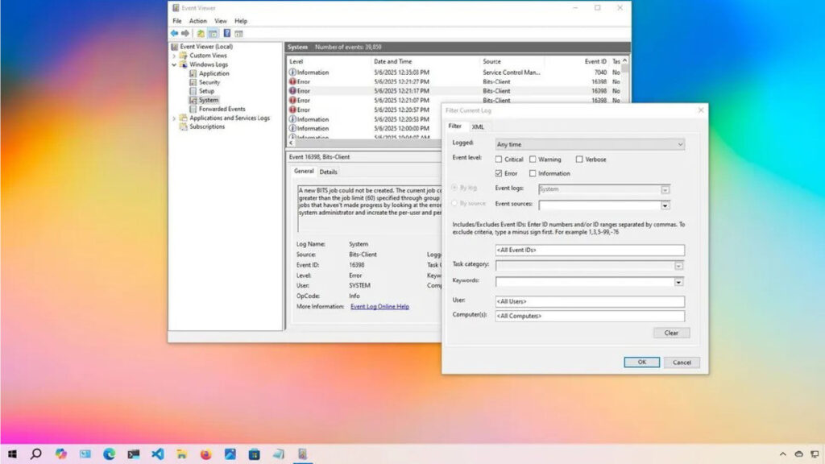825x464 pixels.
Task: Click the Up One Level folder toolbar icon
Action: click(x=200, y=33)
